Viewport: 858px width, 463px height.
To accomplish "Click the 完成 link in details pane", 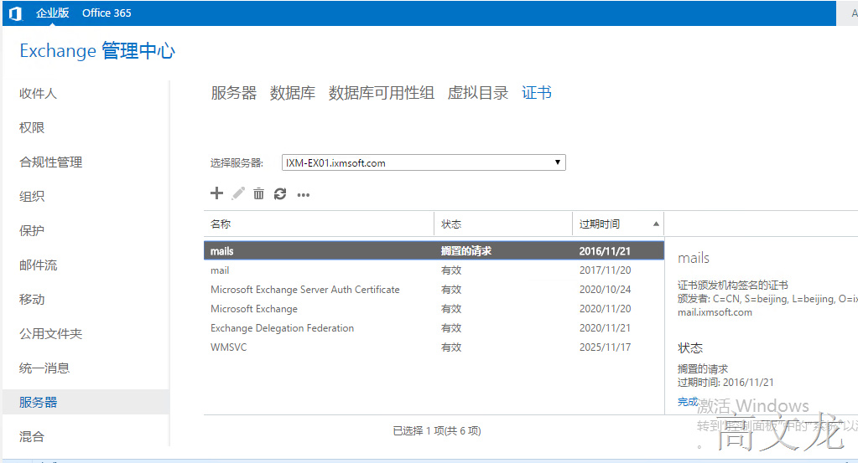I will click(688, 402).
